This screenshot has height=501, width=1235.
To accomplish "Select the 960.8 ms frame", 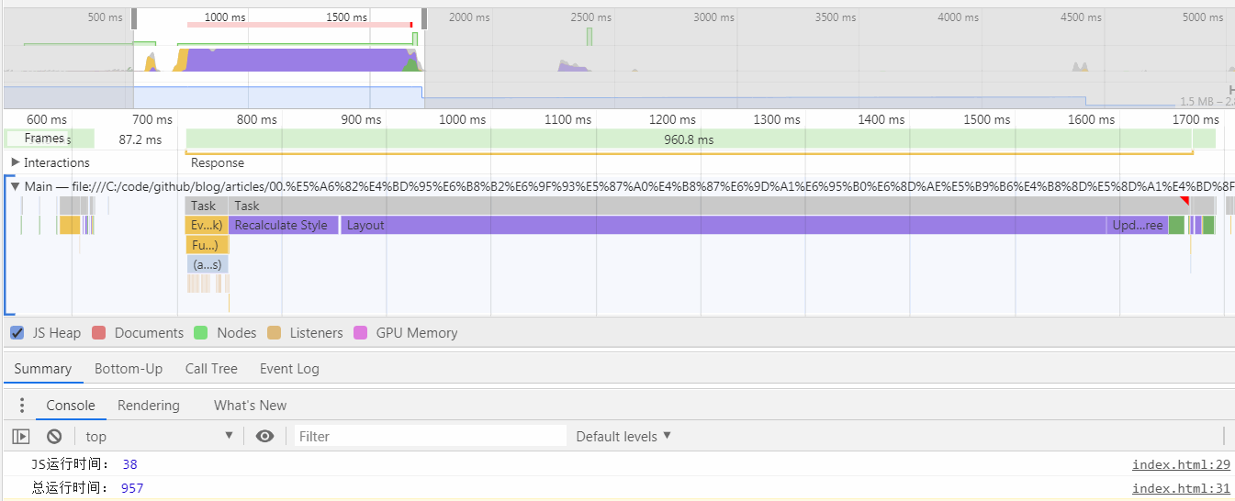I will pos(689,139).
